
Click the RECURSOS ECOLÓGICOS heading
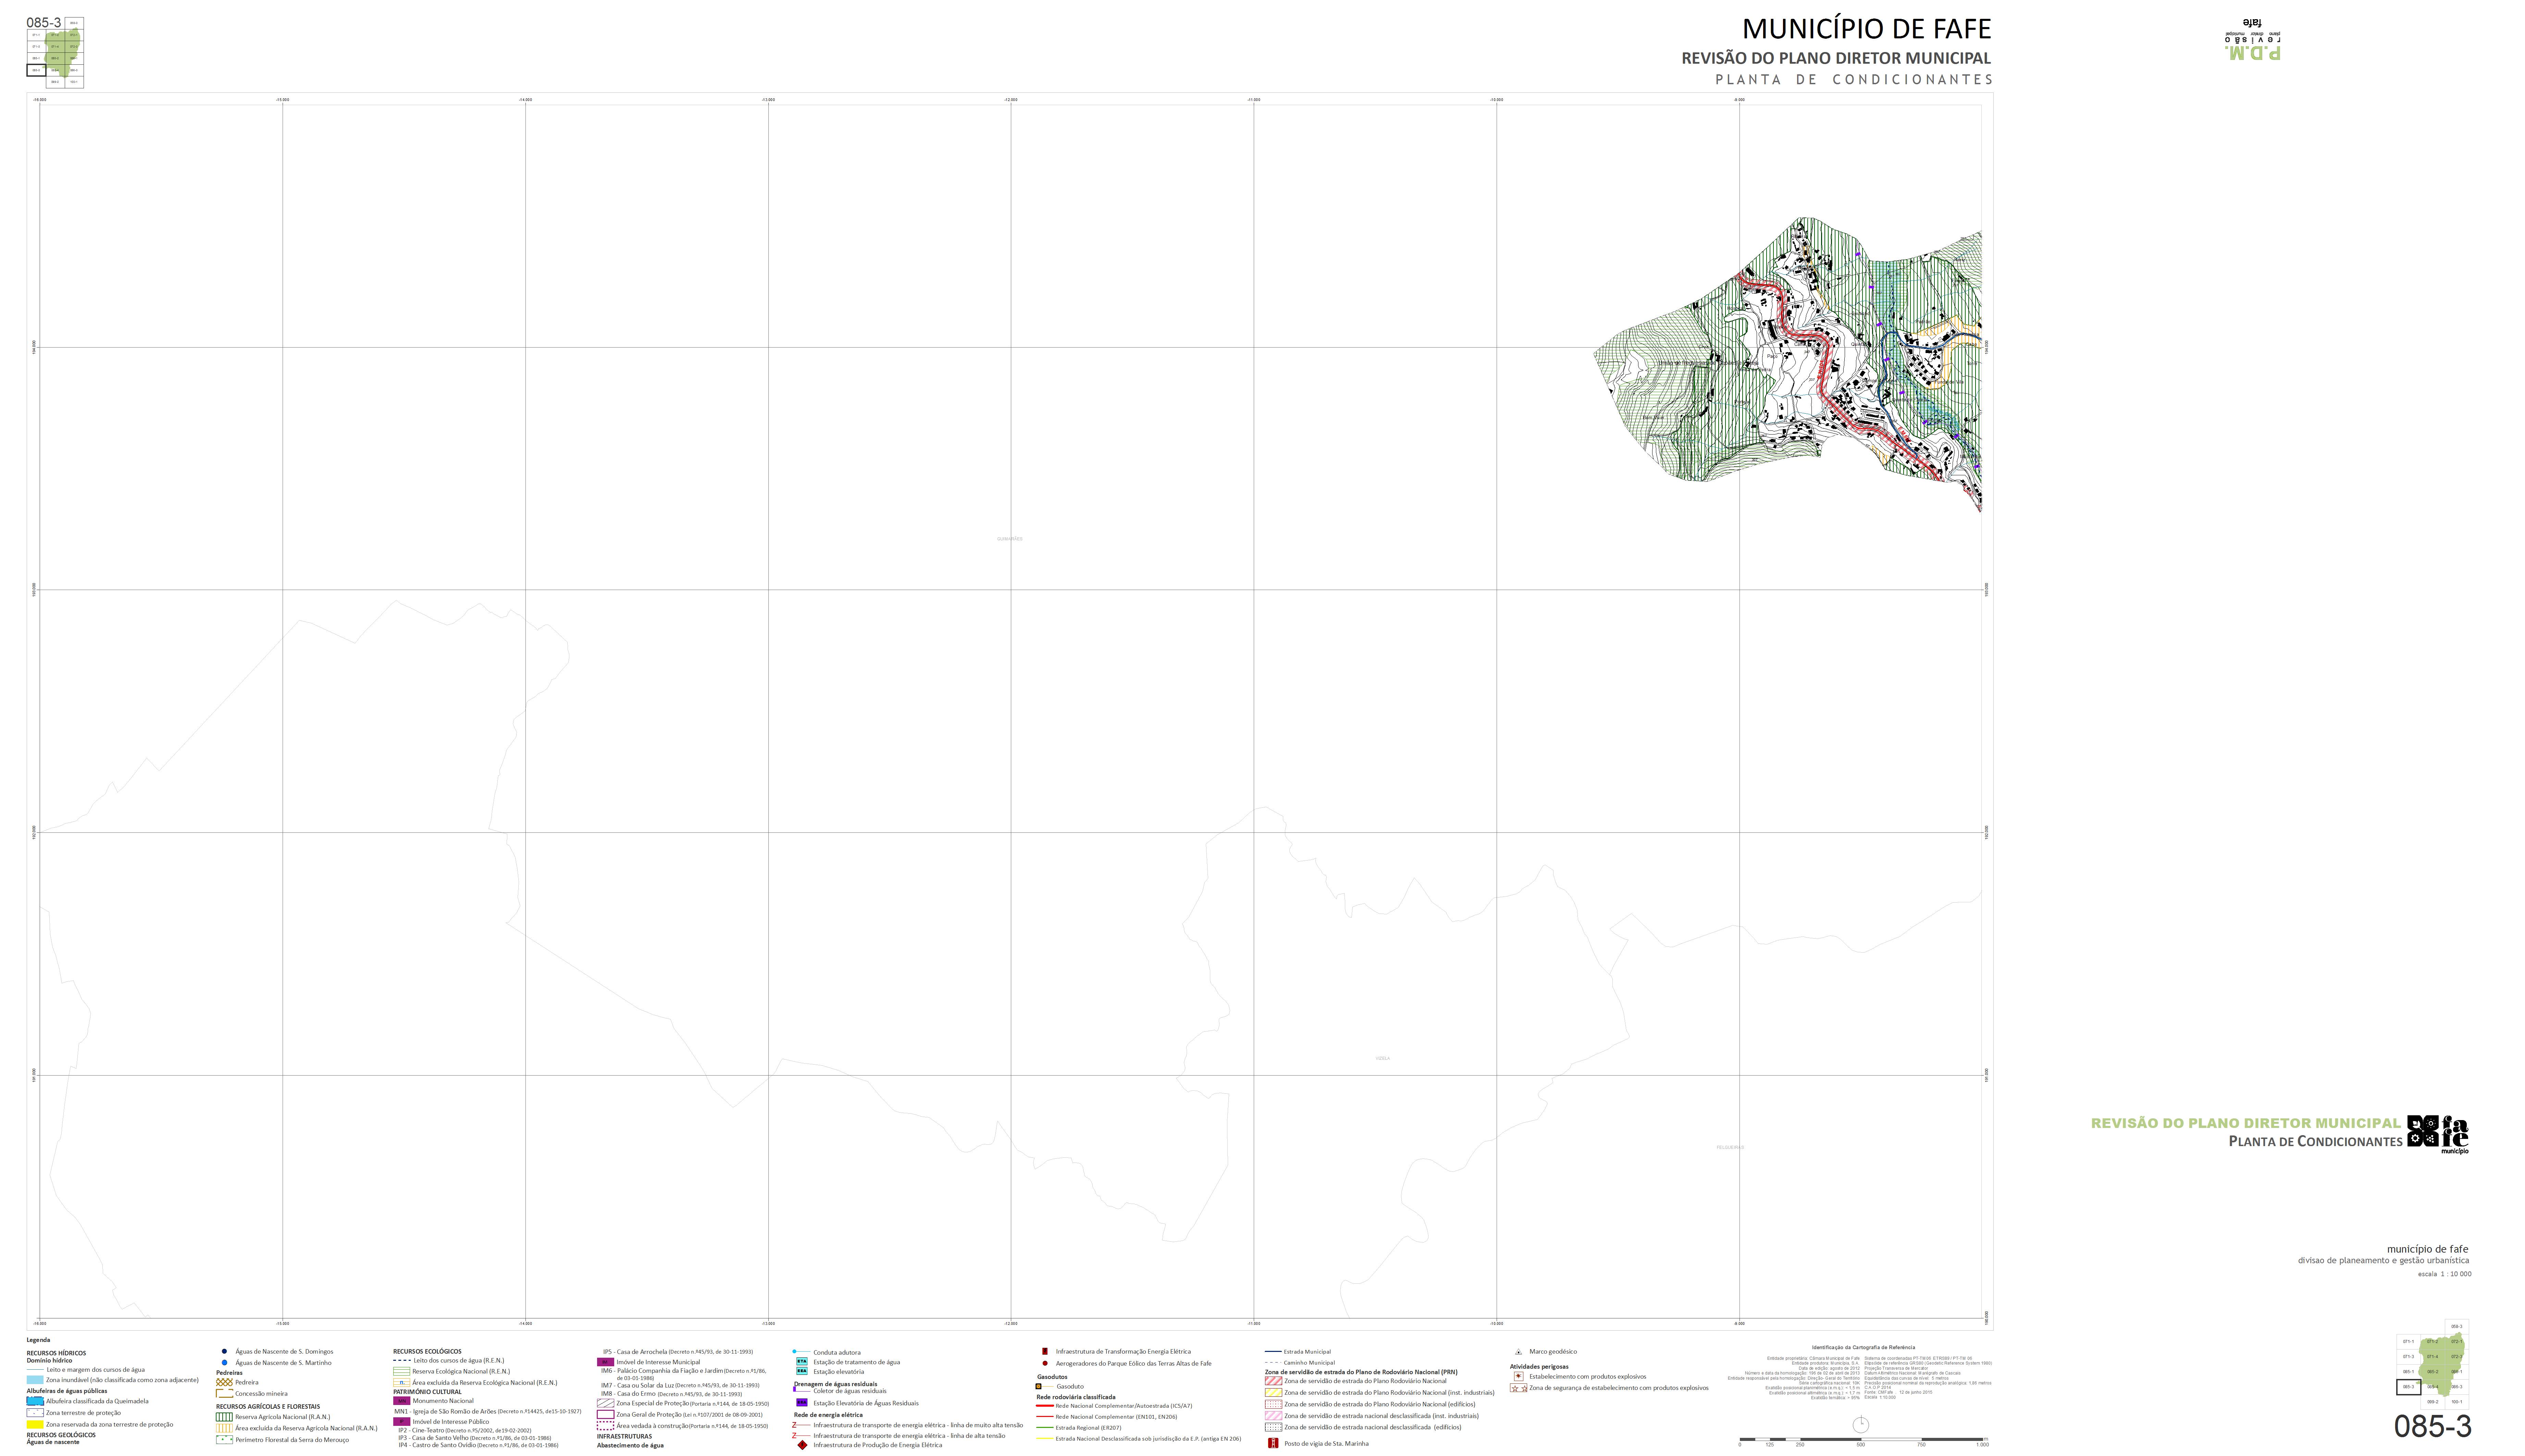click(x=427, y=1351)
